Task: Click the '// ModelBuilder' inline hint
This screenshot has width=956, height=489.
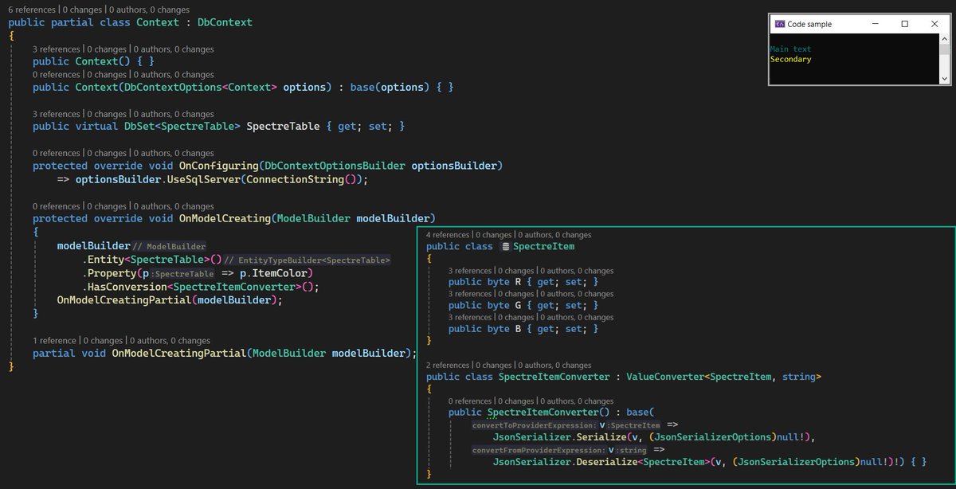Action: click(169, 247)
